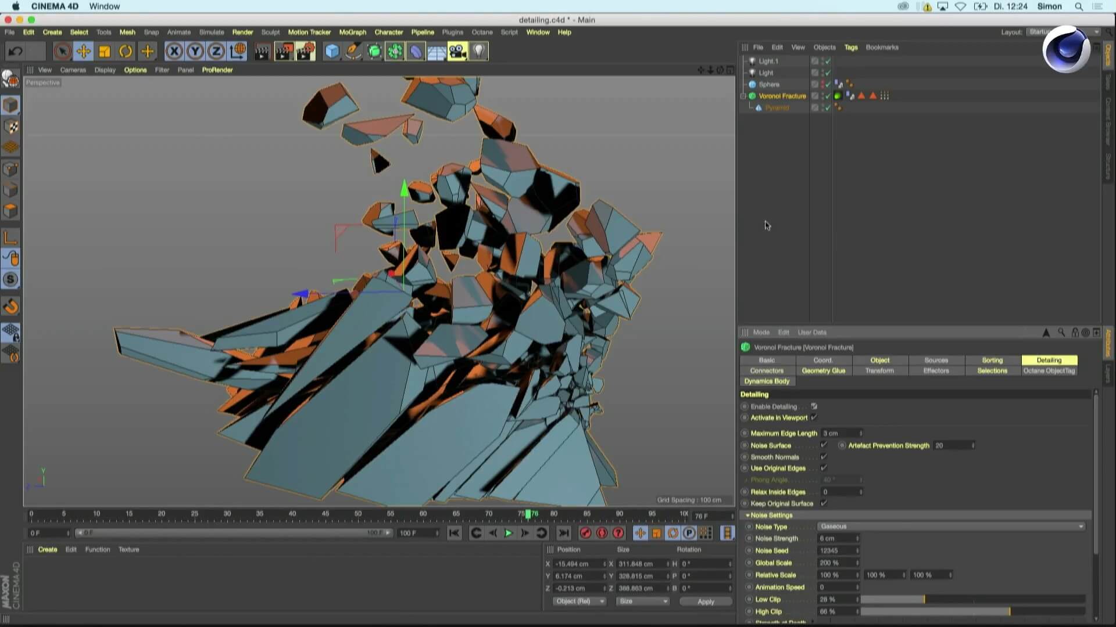This screenshot has height=627, width=1116.
Task: Add a light object icon
Action: coord(478,52)
